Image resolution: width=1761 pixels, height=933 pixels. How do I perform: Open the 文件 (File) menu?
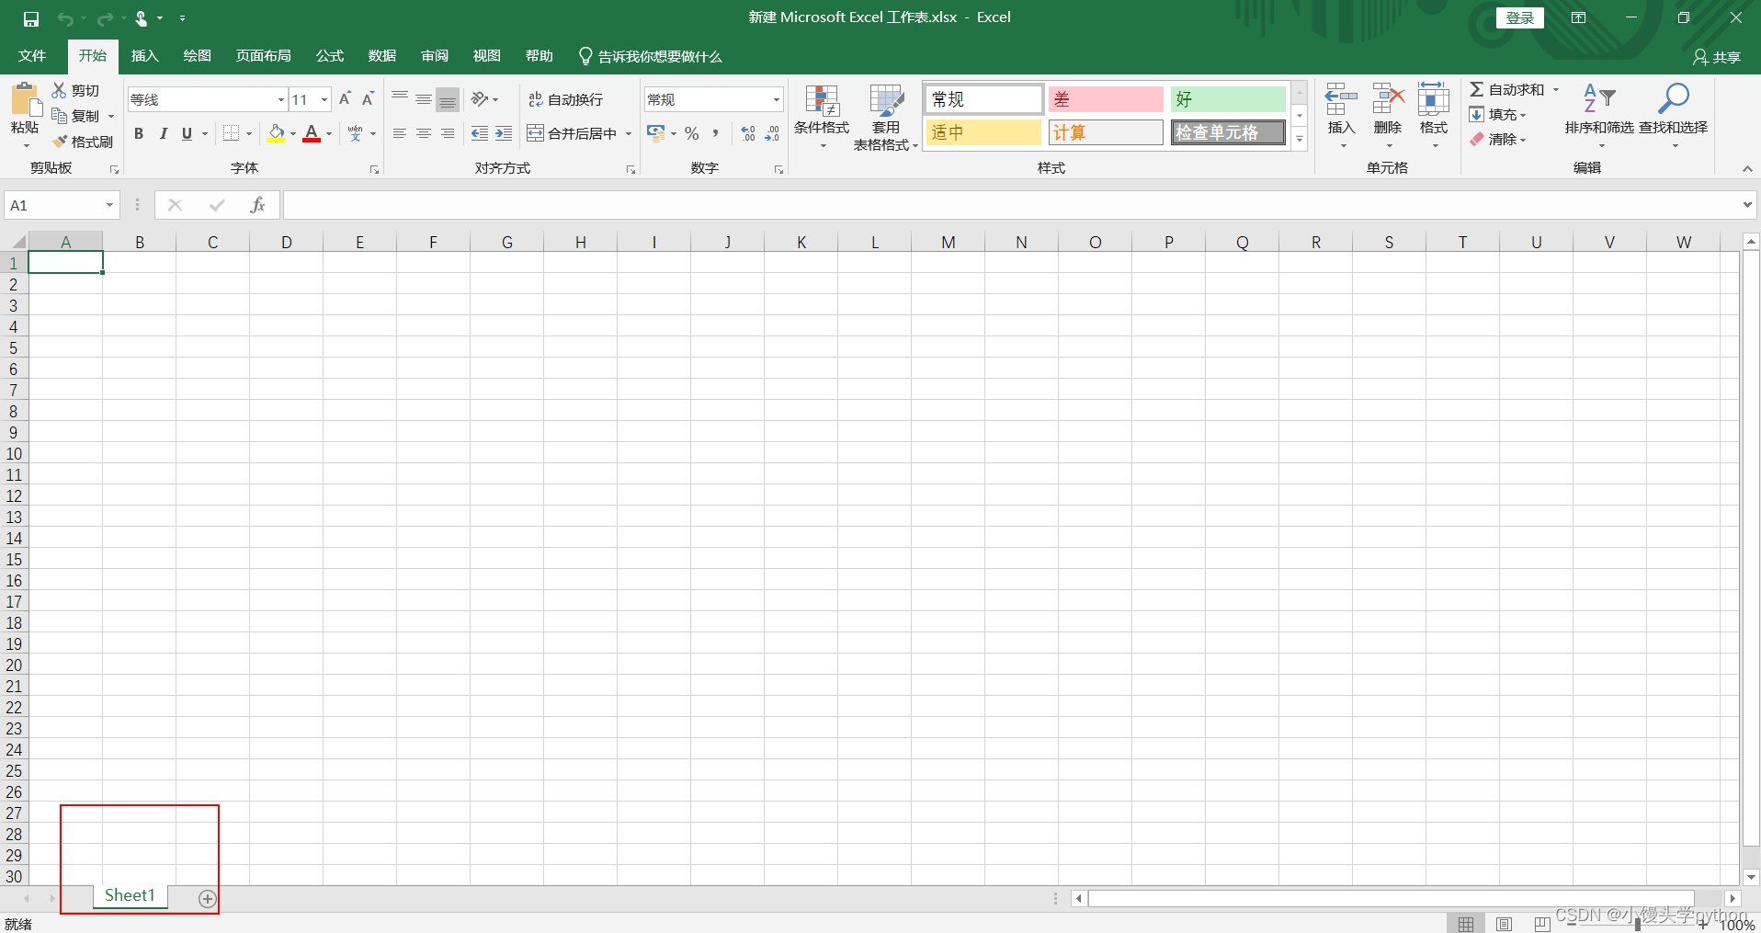pos(32,56)
